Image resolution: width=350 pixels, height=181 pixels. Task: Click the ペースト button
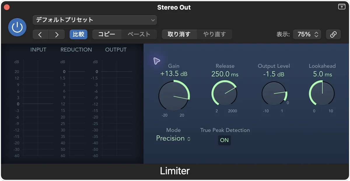pyautogui.click(x=139, y=34)
